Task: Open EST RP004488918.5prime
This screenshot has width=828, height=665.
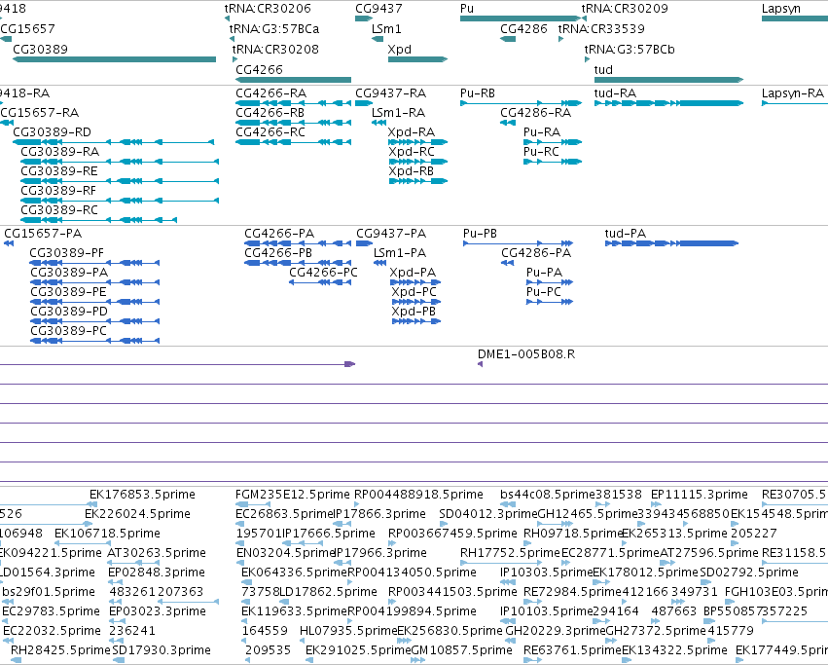Action: pos(418,495)
